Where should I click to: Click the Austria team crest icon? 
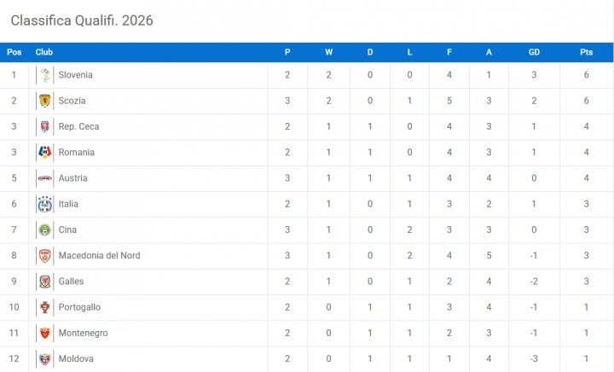[x=44, y=178]
